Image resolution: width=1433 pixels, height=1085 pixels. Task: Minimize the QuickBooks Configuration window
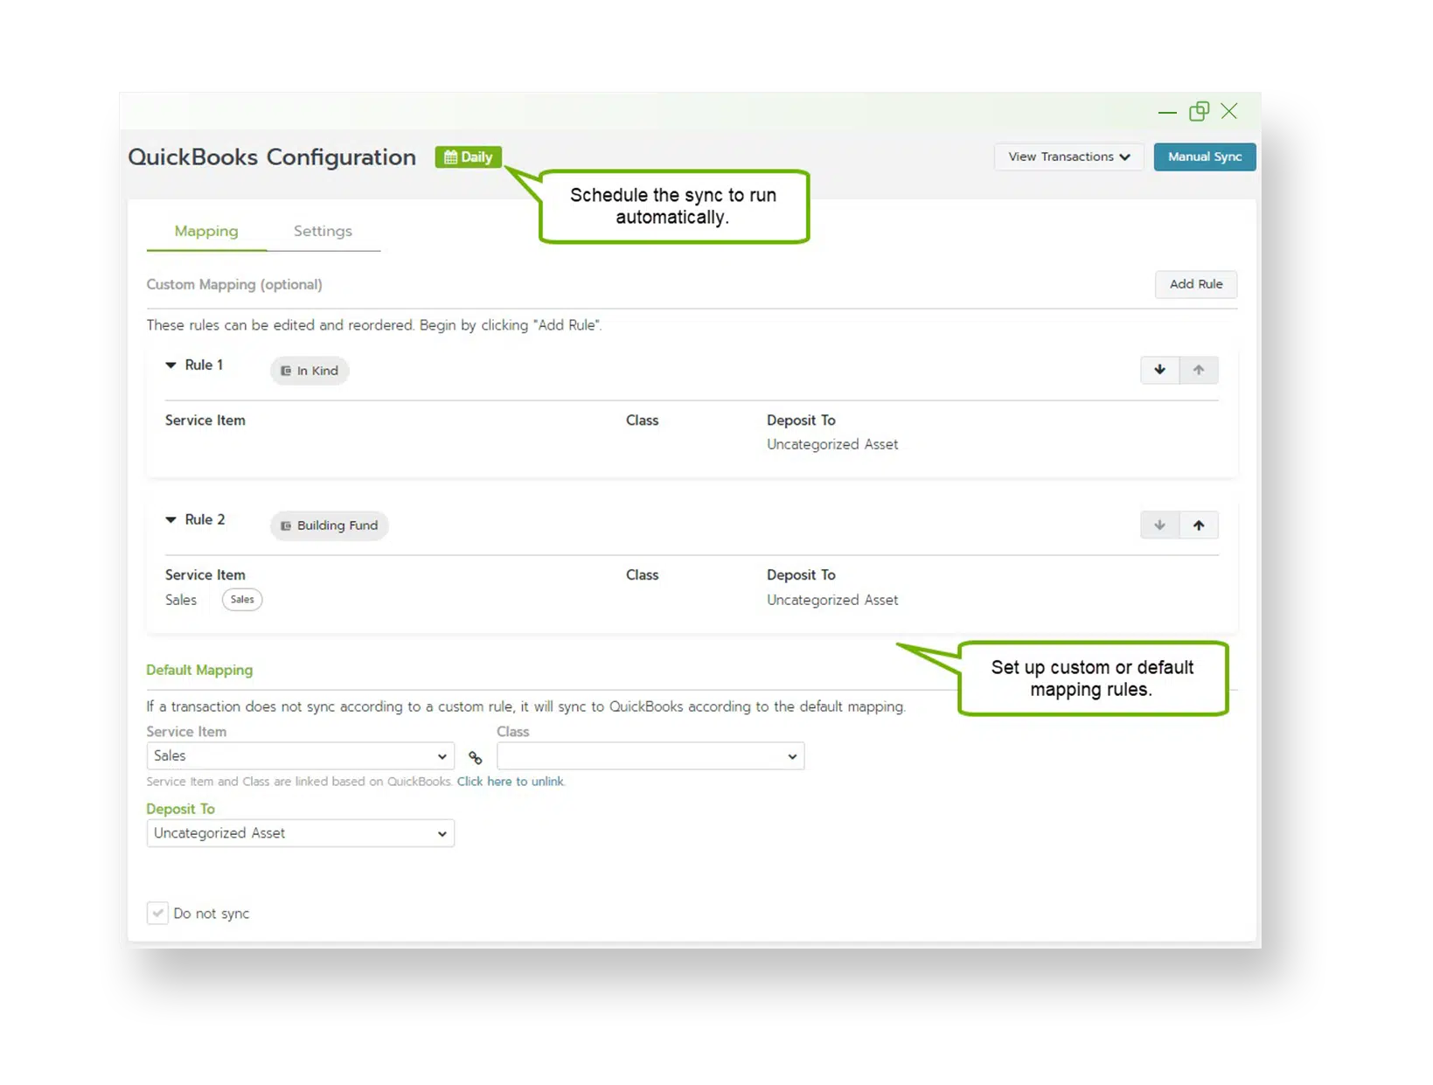click(x=1167, y=112)
